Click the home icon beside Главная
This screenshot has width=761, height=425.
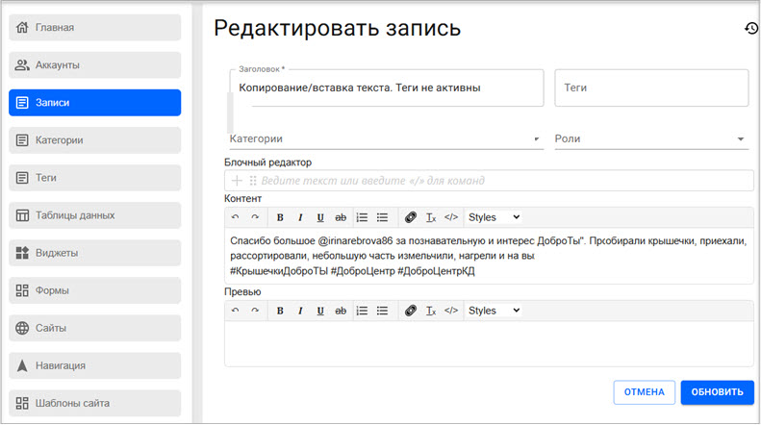pos(22,27)
